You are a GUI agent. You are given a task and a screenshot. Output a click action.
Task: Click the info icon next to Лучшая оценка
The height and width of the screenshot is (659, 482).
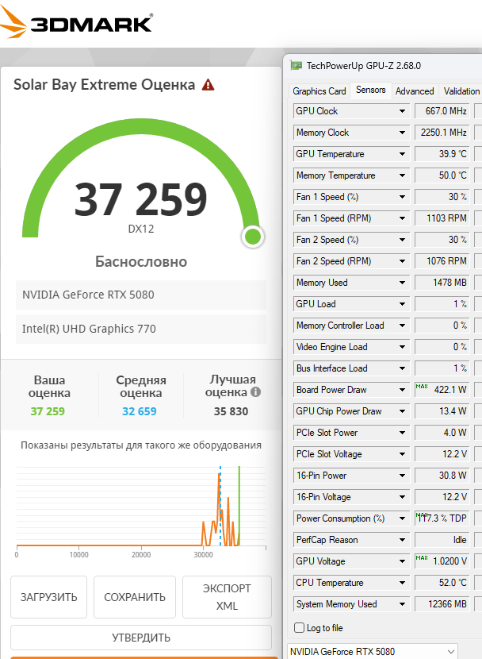(x=255, y=392)
